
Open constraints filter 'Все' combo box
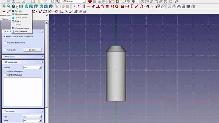pyautogui.click(x=33, y=68)
